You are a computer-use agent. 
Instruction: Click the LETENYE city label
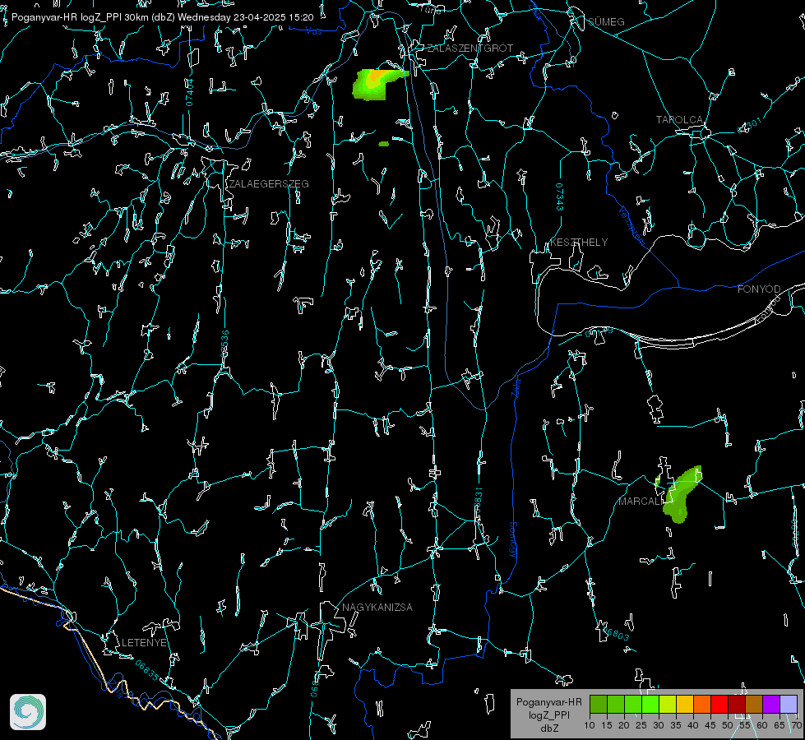coord(144,643)
